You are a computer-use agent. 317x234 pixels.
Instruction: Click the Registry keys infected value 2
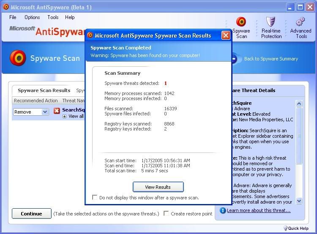pos(165,129)
